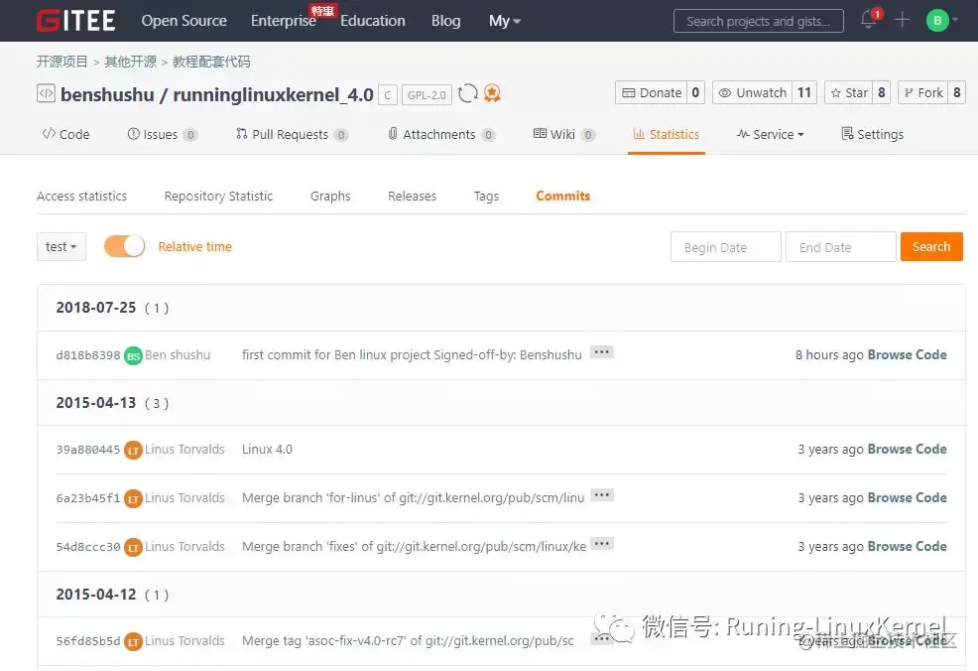
Task: Select the Commits sub-tab
Action: [563, 196]
